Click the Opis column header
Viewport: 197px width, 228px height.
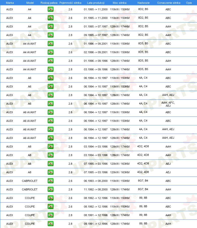click(189, 3)
